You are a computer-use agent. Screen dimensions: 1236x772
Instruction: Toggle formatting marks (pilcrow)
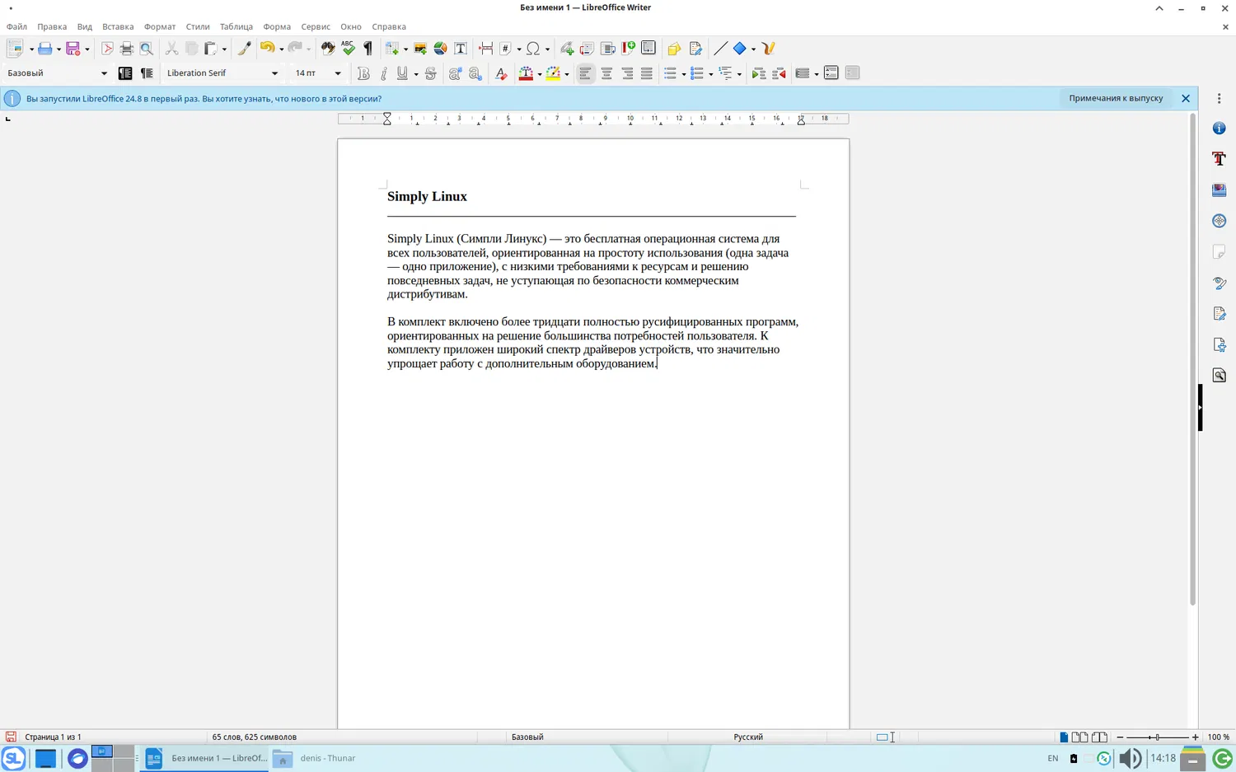click(368, 49)
